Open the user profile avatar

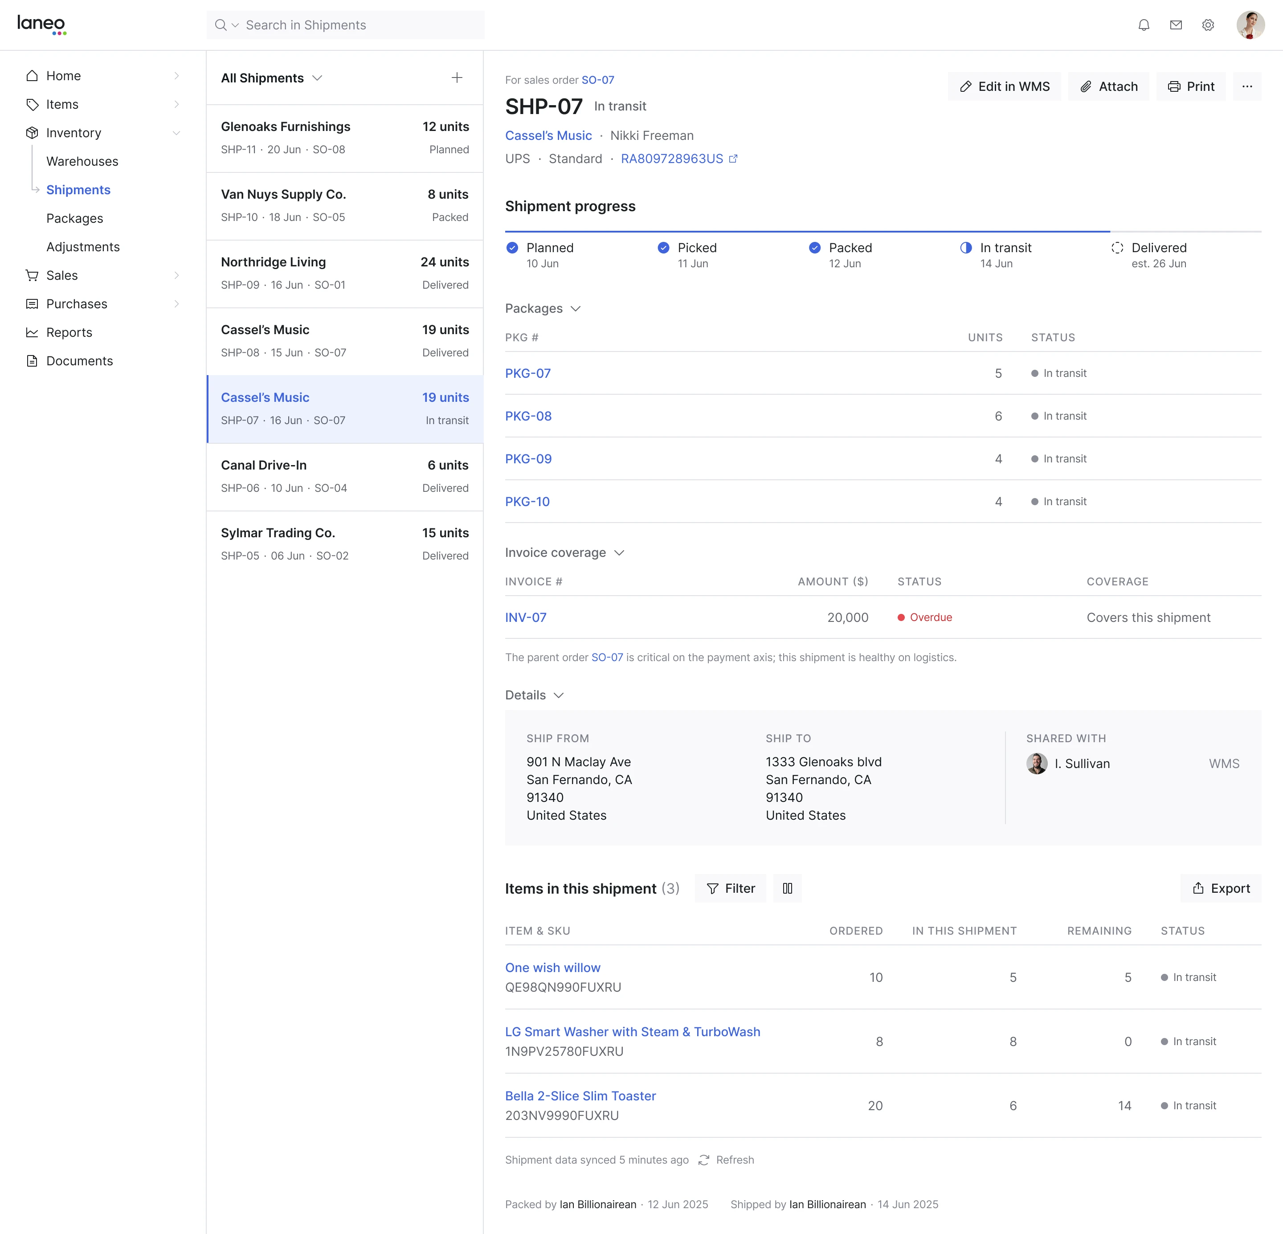[1250, 25]
